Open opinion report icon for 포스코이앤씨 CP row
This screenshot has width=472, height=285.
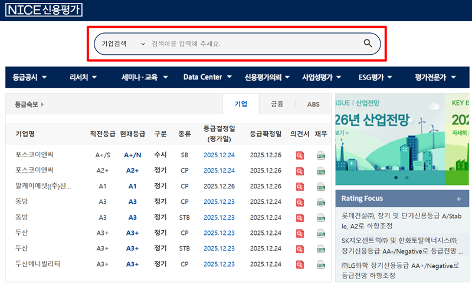pos(300,171)
